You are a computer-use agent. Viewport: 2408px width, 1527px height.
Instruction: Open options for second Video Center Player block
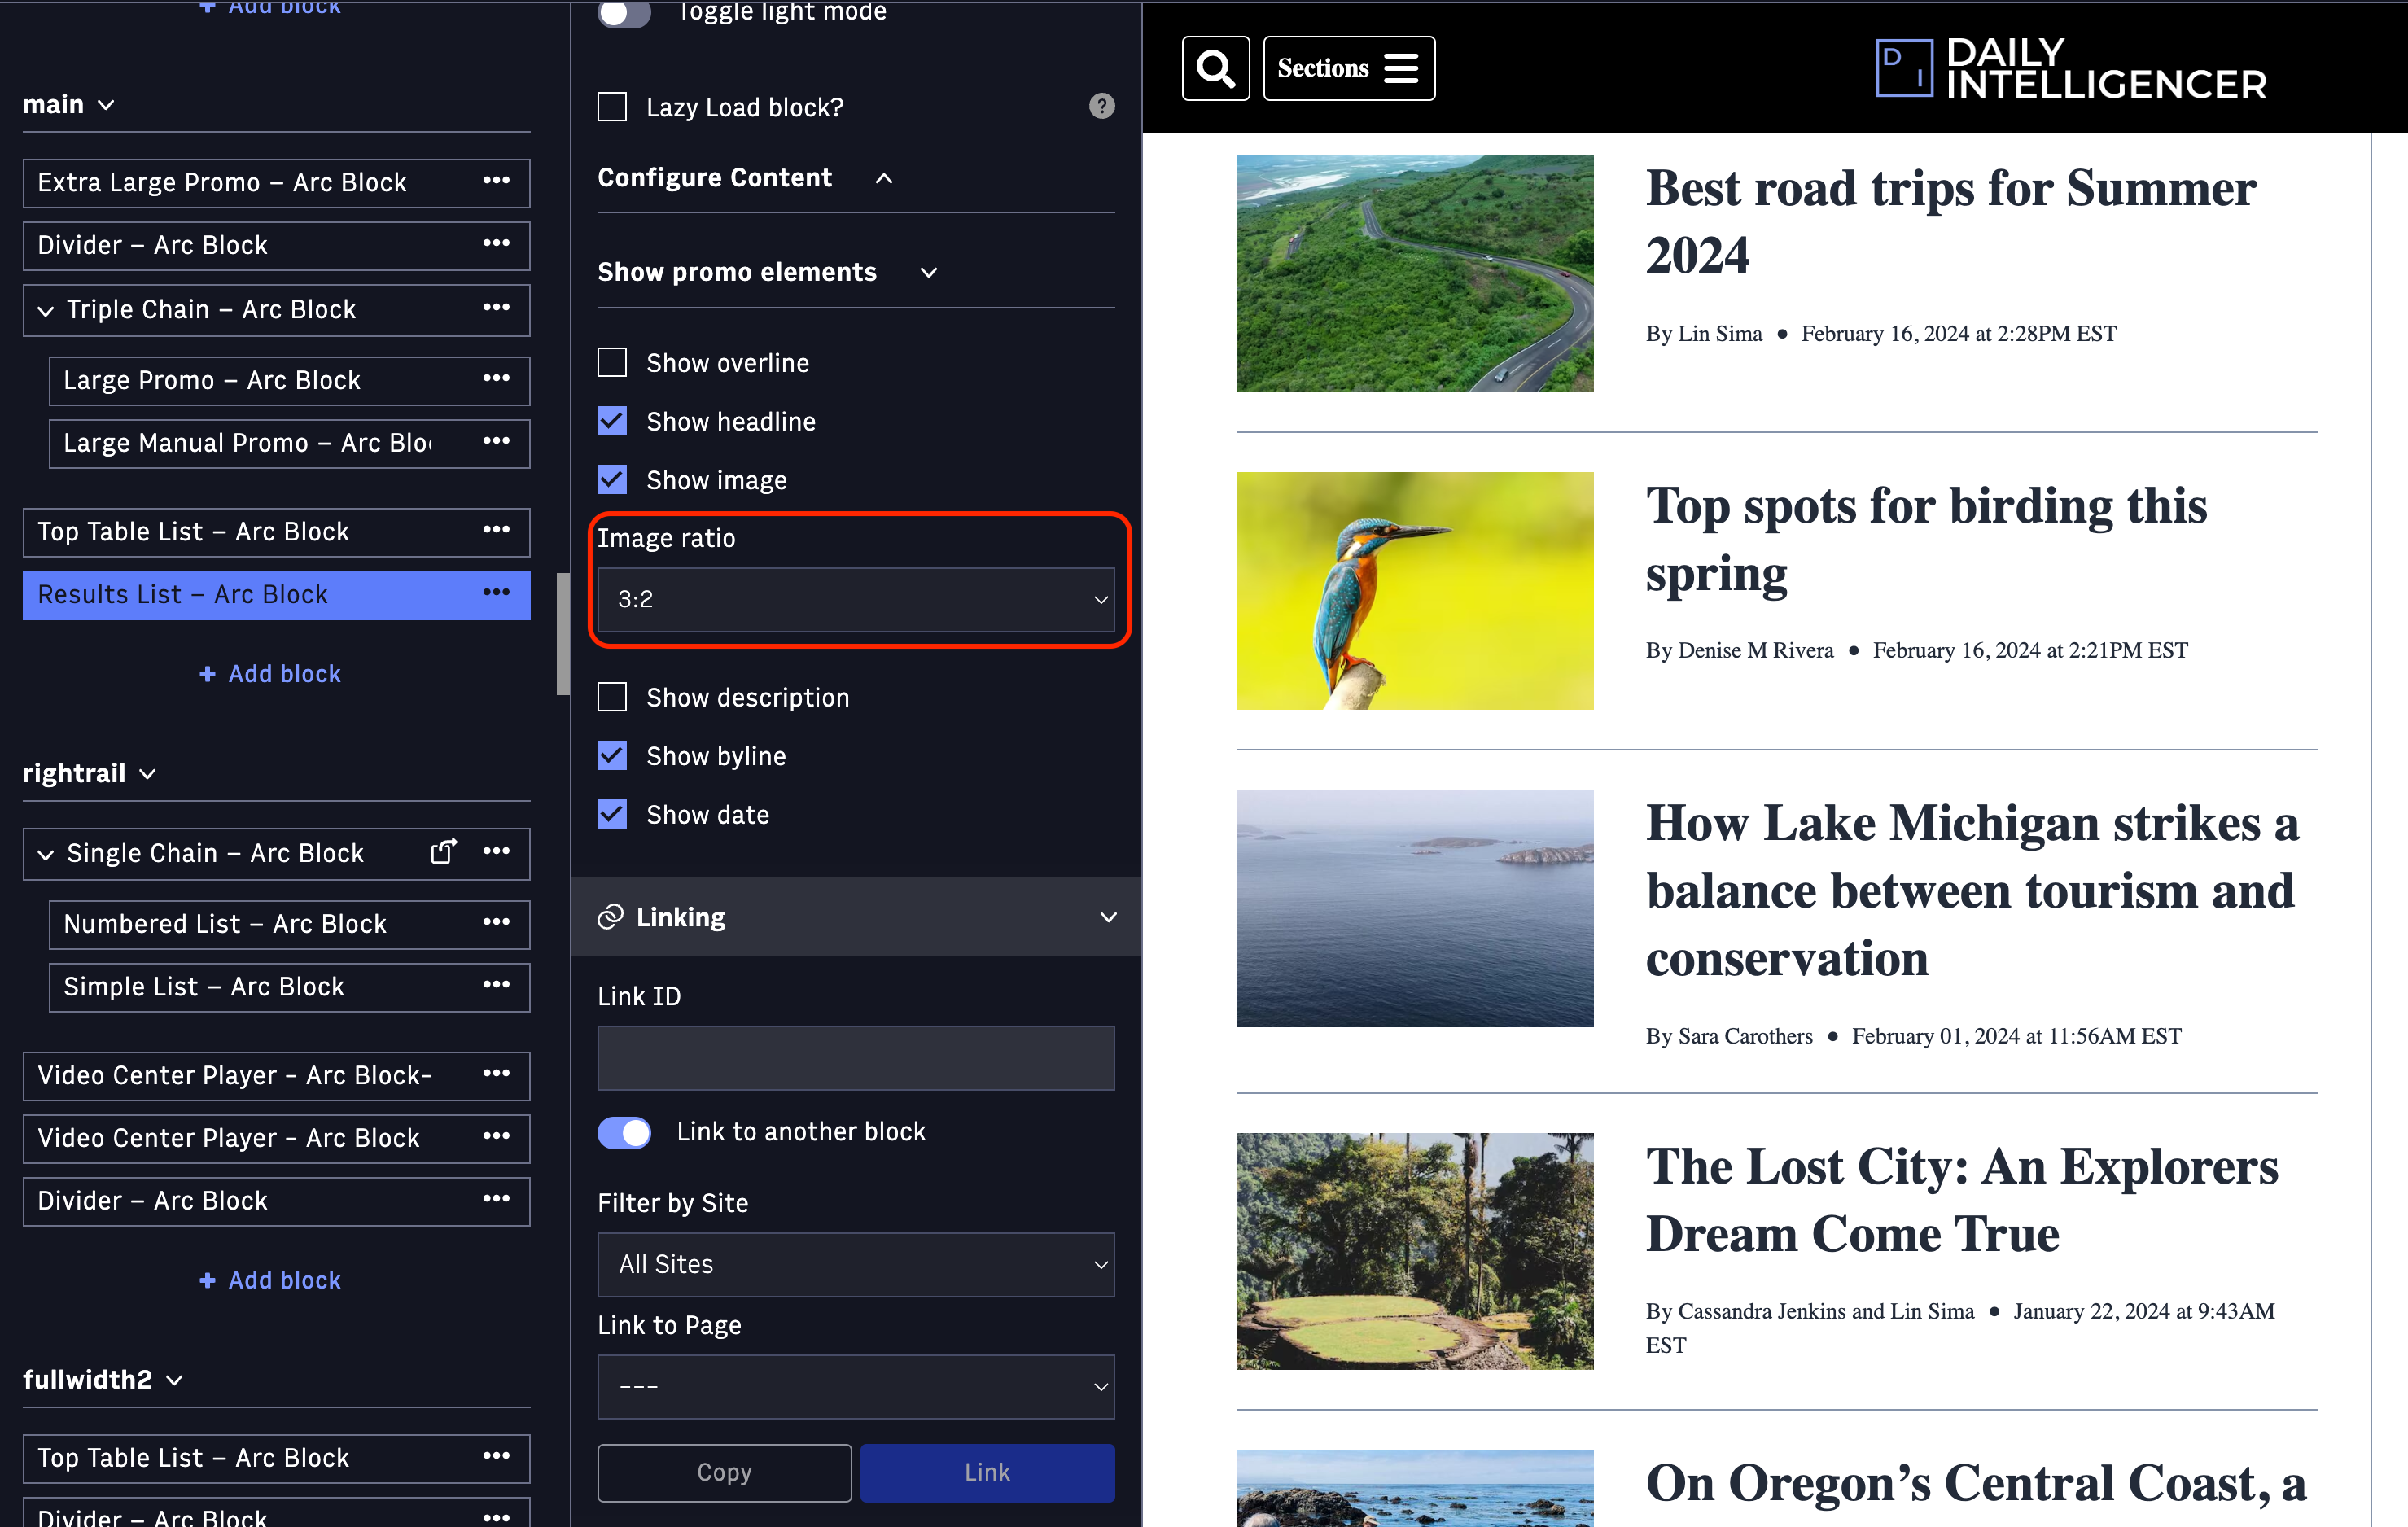(496, 1137)
